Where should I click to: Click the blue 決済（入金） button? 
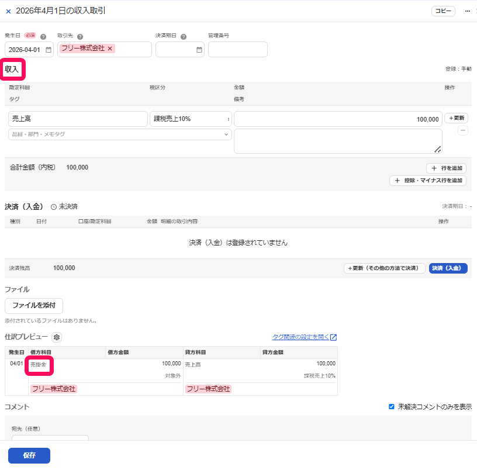448,268
